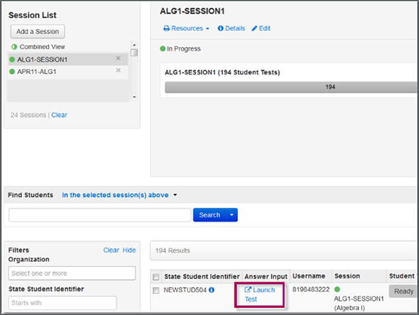
Task: Click the Launch Test external link icon
Action: pyautogui.click(x=248, y=291)
